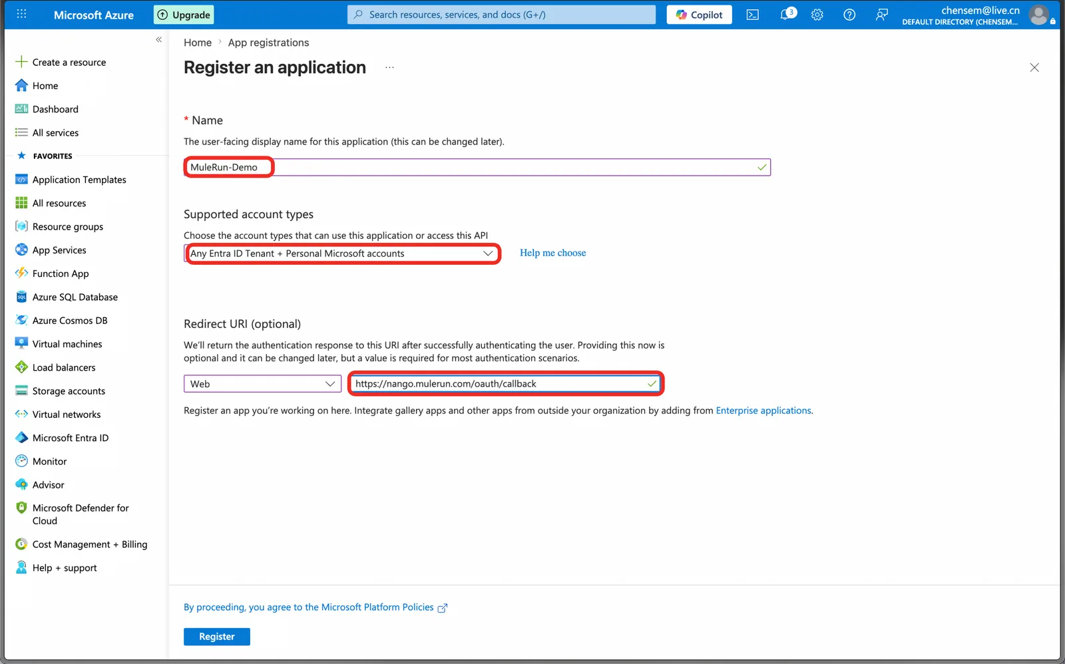Click the Virtual networks icon
The image size is (1065, 664).
tap(21, 414)
